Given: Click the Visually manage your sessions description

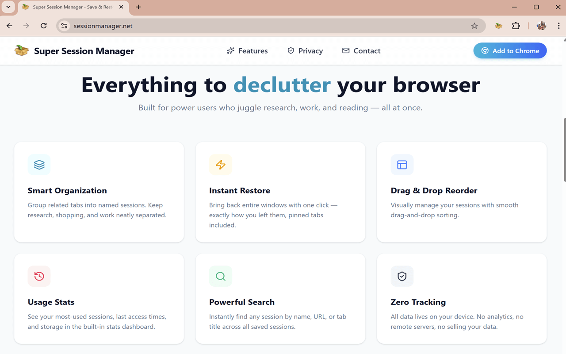Looking at the screenshot, I should (455, 210).
